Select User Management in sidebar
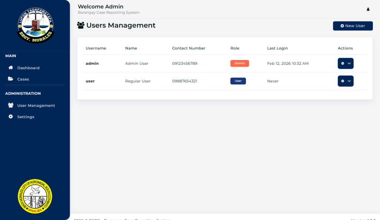Image resolution: width=380 pixels, height=220 pixels. [36, 106]
